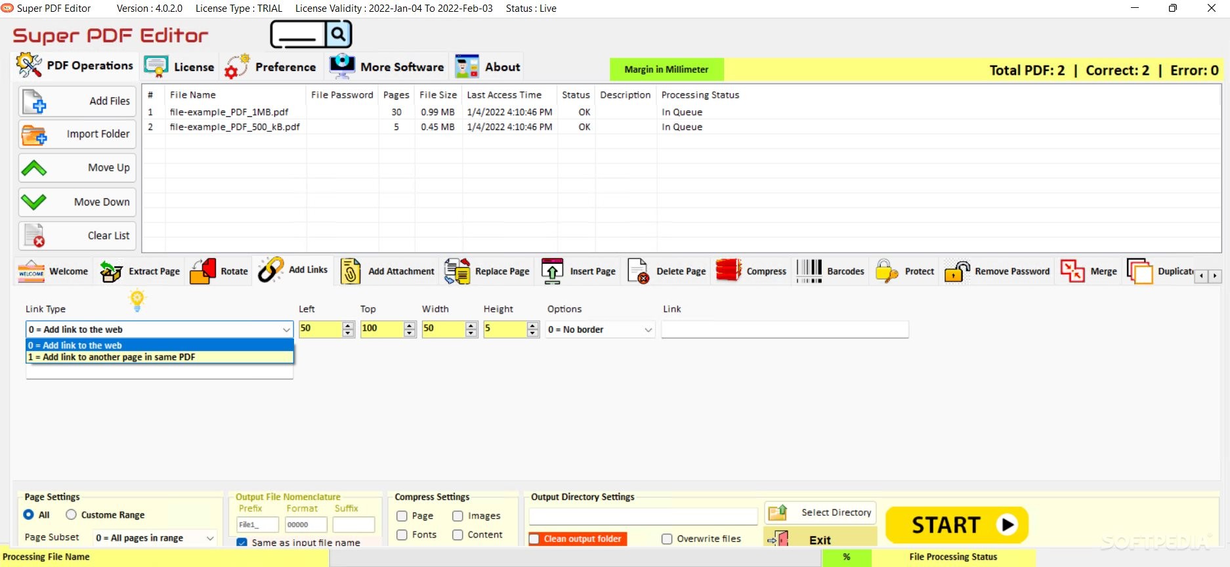Viewport: 1230px width, 567px height.
Task: Click the Link URL input field
Action: [x=785, y=329]
